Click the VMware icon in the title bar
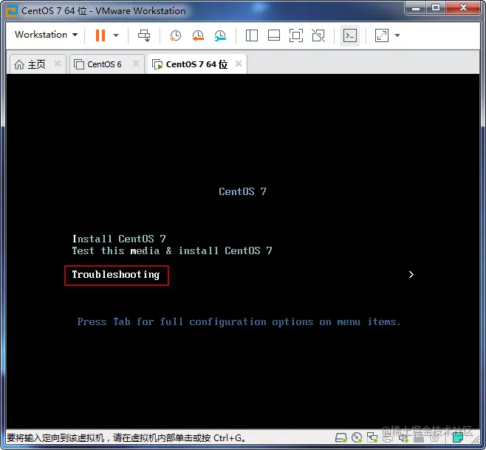Screen dimensions: 486x450 12,11
